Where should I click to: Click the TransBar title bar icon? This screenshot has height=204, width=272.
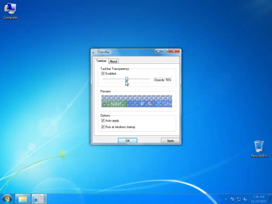click(x=95, y=52)
